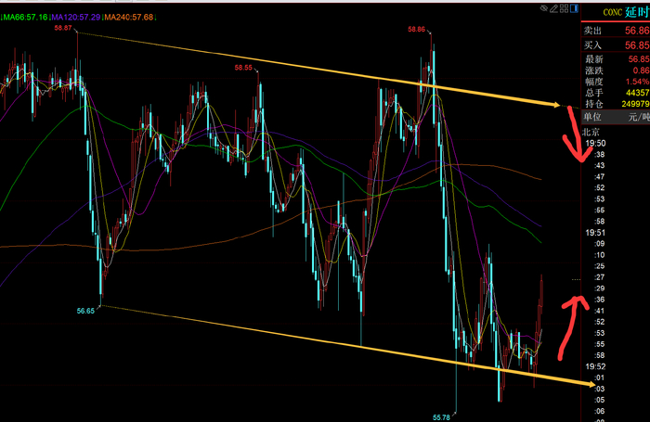Click the CONC contract code
Viewport: 650px width, 422px height.
(x=612, y=12)
